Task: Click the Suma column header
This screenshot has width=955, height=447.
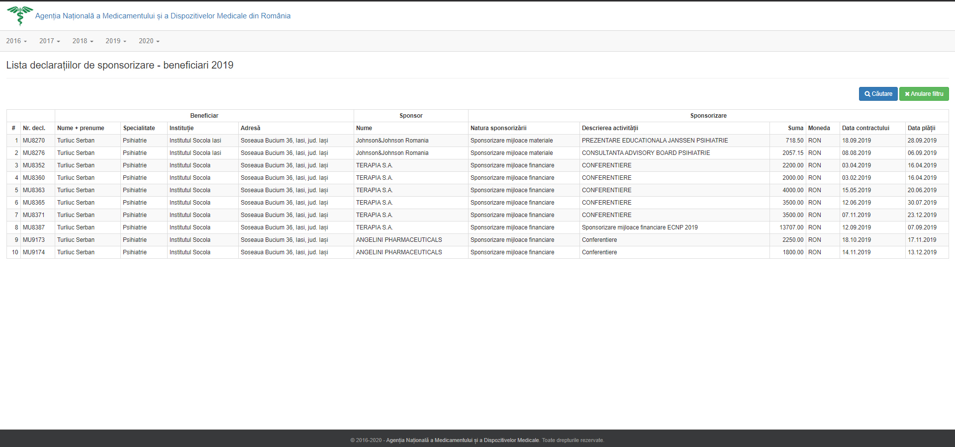Action: coord(795,128)
